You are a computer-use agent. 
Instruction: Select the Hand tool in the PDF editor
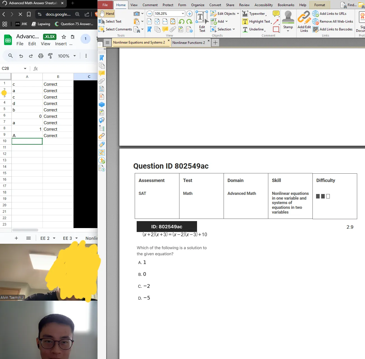[106, 13]
